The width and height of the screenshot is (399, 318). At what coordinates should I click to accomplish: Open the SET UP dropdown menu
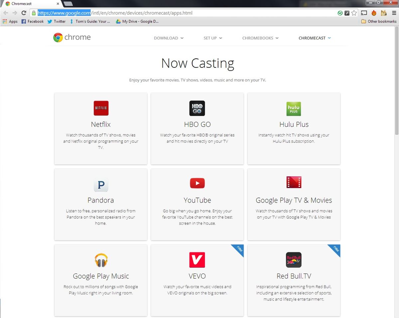(x=212, y=38)
